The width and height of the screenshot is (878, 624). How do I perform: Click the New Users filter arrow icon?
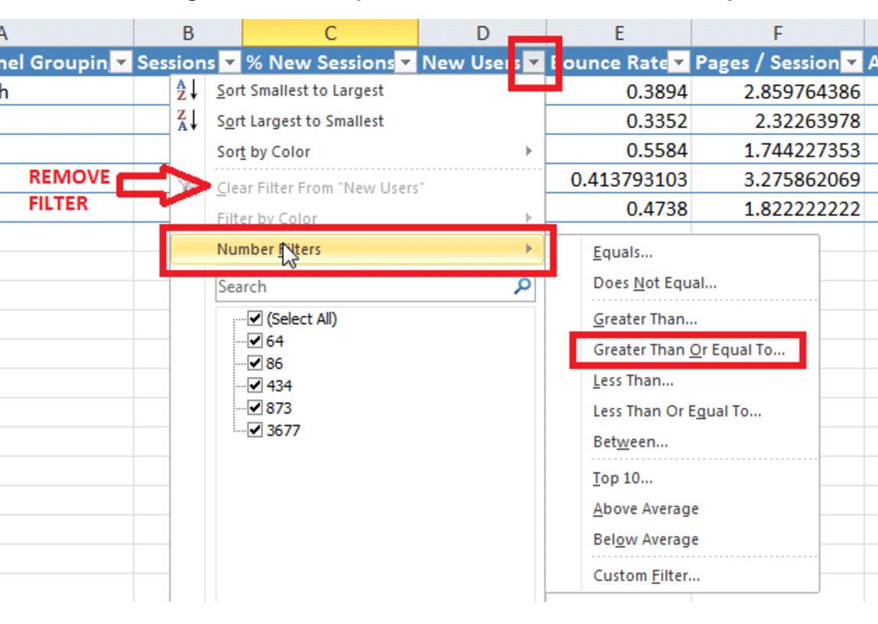point(534,62)
